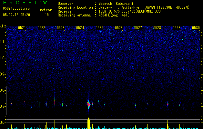Click the yellow intensity peak after 0528
The image size is (203, 129).
coord(167,124)
